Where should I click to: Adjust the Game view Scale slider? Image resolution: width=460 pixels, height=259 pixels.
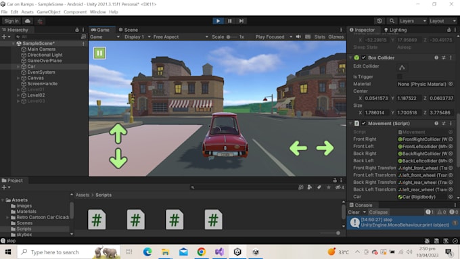[232, 37]
